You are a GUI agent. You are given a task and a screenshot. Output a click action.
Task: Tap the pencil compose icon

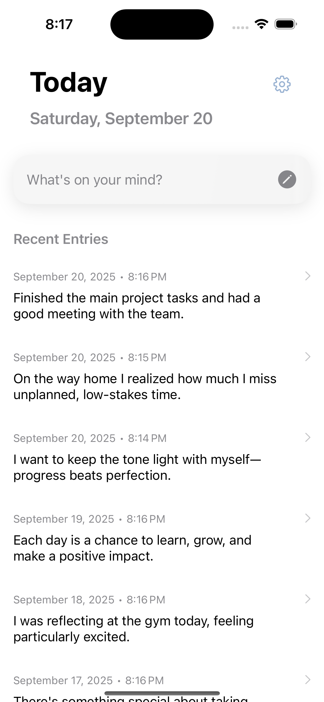pos(287,180)
